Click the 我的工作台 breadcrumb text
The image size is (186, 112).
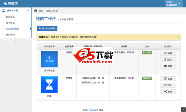point(52,11)
